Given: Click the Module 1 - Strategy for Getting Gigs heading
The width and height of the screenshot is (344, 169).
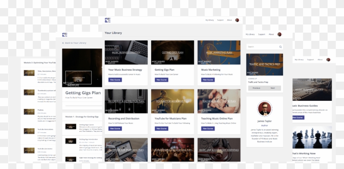Looking at the screenshot, I should click(82, 117).
